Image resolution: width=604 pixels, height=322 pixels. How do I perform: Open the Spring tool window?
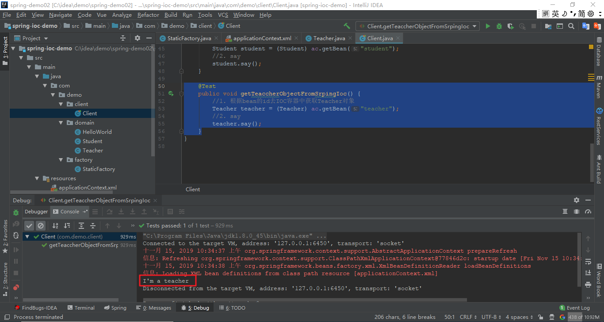(115, 308)
